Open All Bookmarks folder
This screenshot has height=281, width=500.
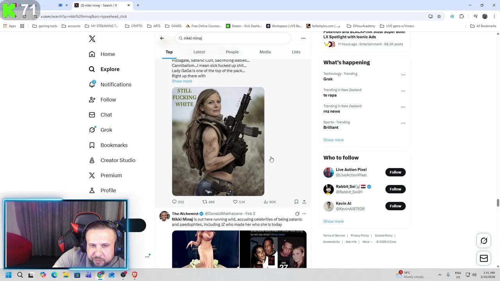coord(483,26)
